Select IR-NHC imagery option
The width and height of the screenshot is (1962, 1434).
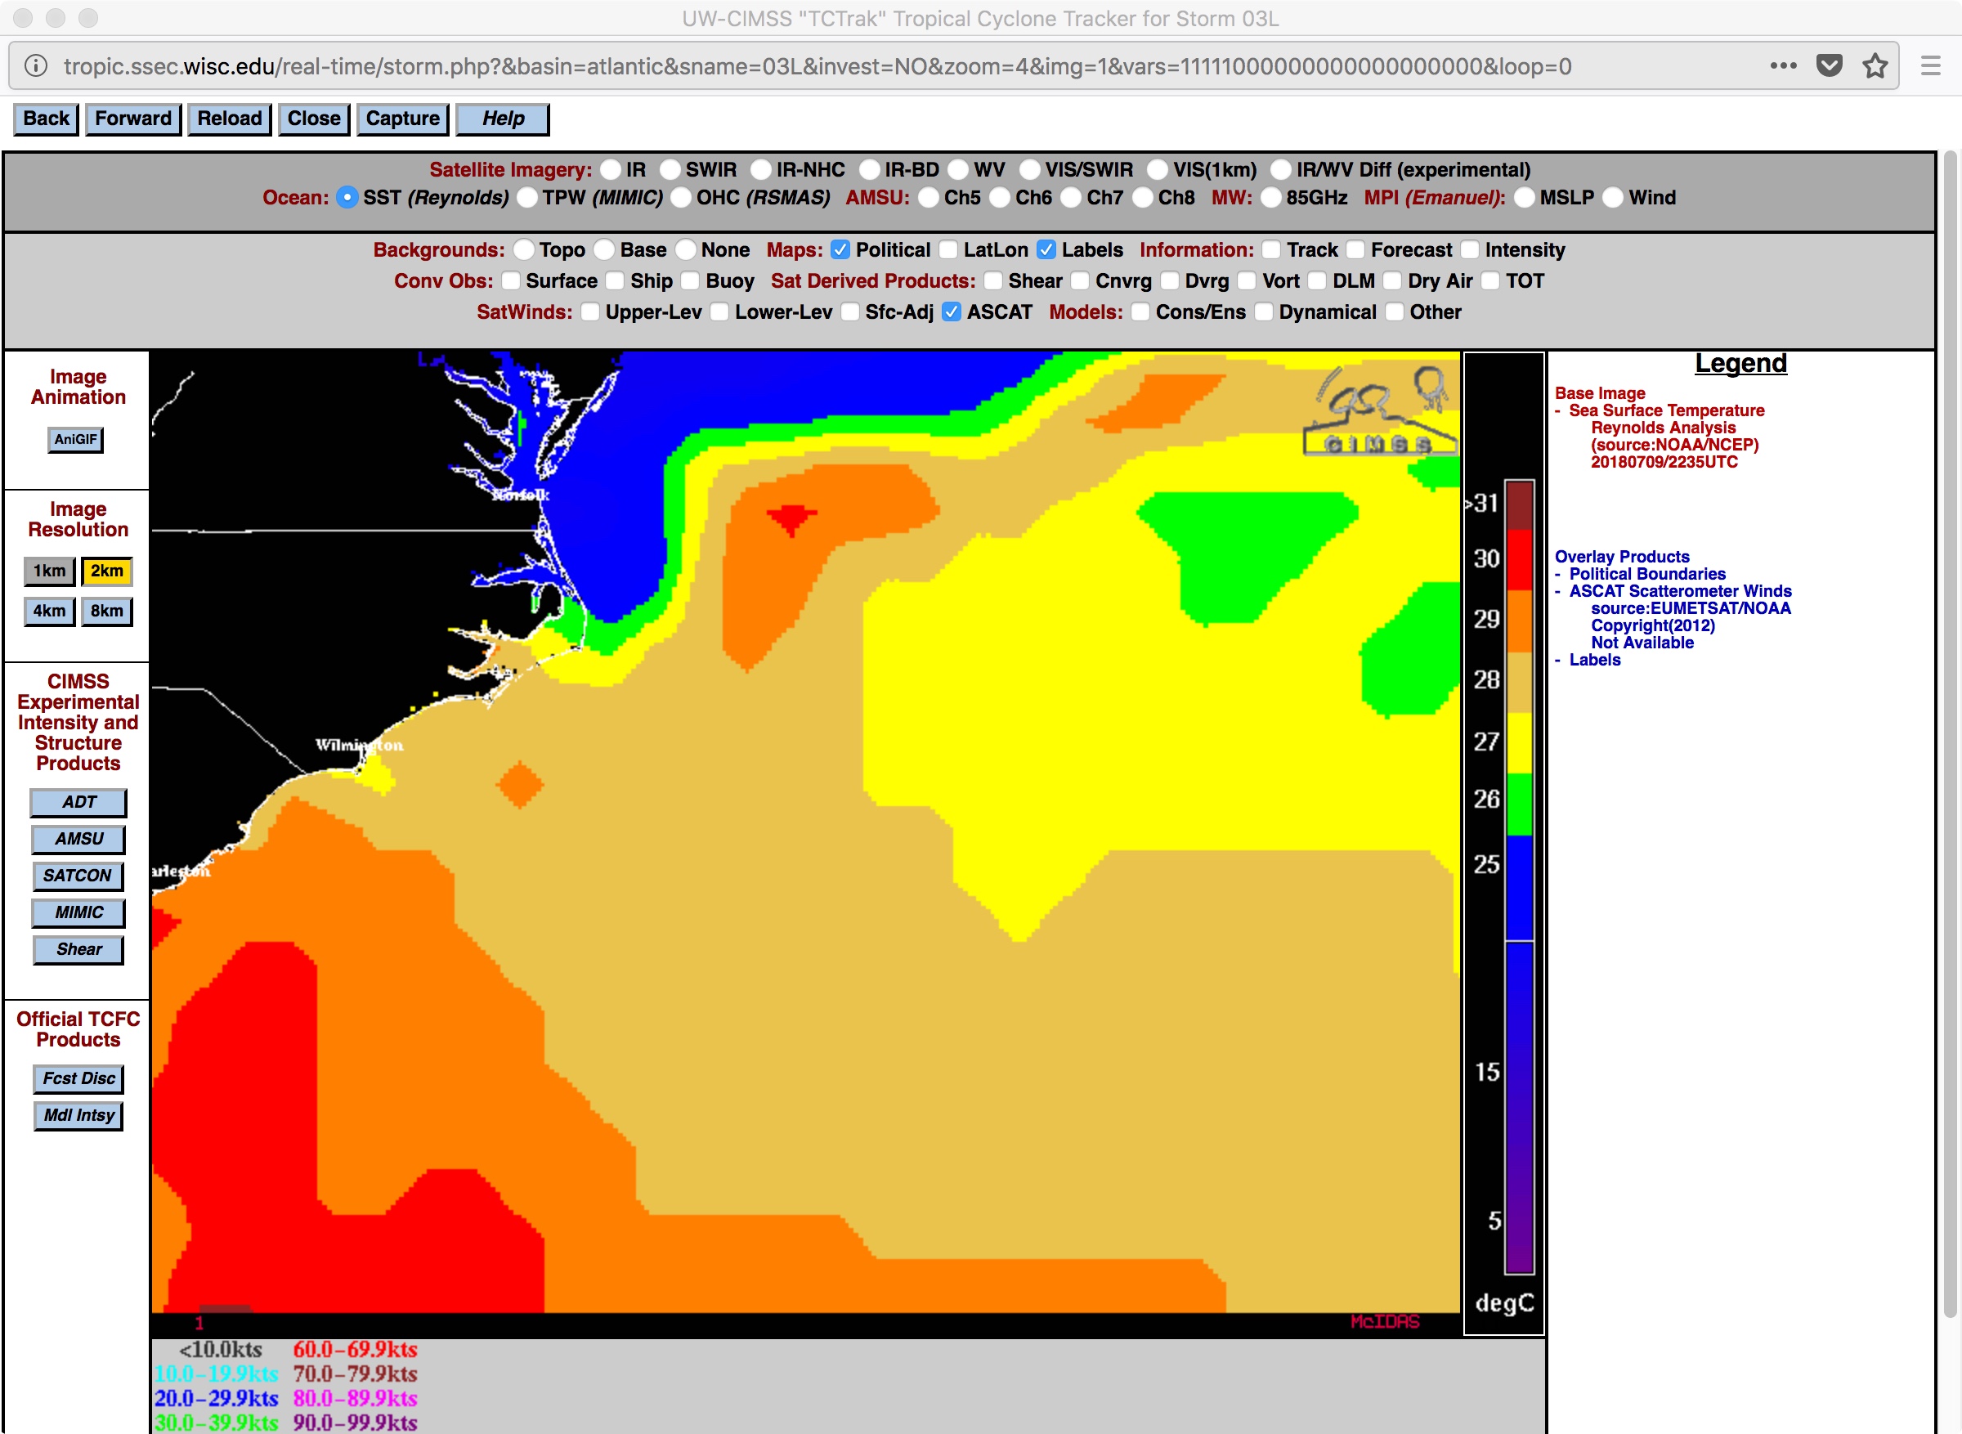[x=761, y=169]
